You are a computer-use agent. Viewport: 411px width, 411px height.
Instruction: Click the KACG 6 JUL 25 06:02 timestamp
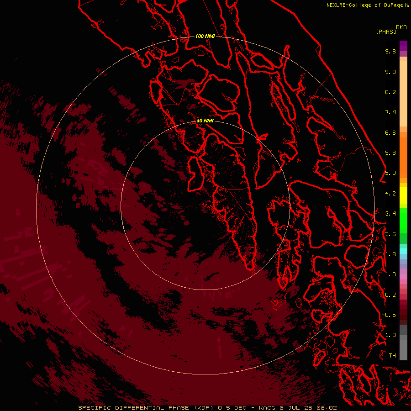pyautogui.click(x=298, y=408)
